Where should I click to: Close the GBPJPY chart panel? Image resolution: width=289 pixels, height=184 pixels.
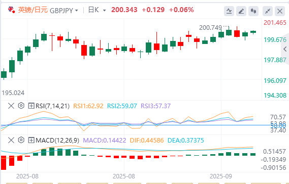[x=279, y=11]
